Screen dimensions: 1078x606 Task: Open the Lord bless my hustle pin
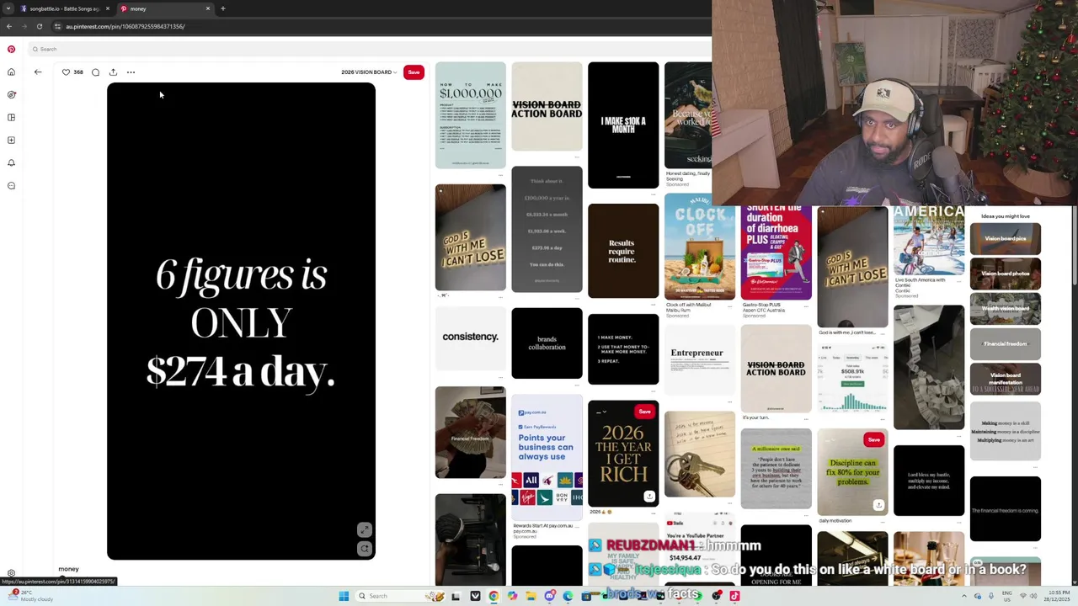(x=929, y=481)
